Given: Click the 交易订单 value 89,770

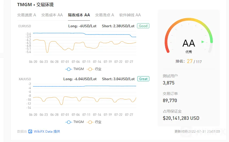Looking at the screenshot, I should 170,101.
